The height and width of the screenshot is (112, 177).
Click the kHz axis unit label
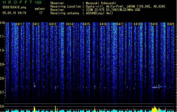click(3, 23)
